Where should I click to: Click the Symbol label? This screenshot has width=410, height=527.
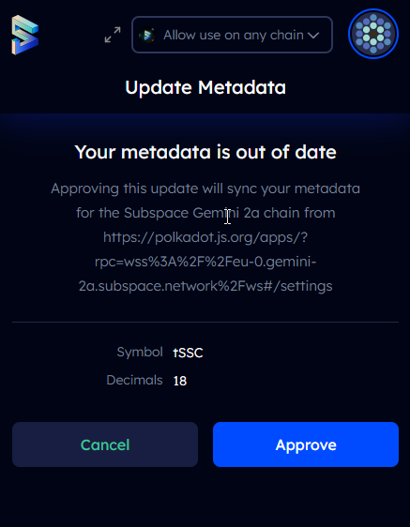click(140, 353)
